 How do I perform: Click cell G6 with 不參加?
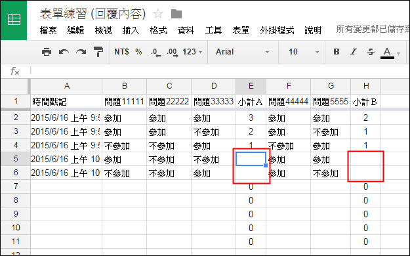coord(331,173)
